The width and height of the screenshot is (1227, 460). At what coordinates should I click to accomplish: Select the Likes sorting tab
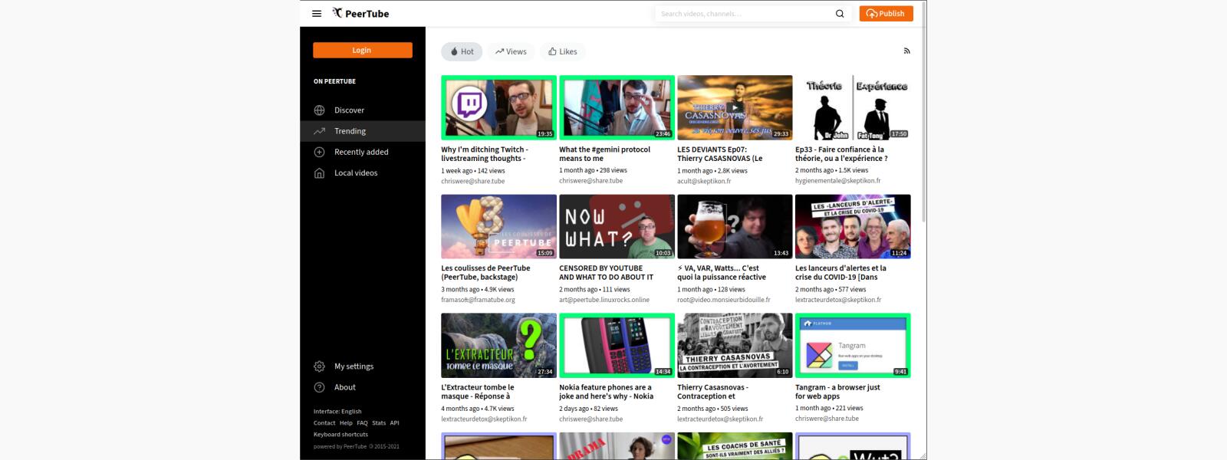pos(562,51)
